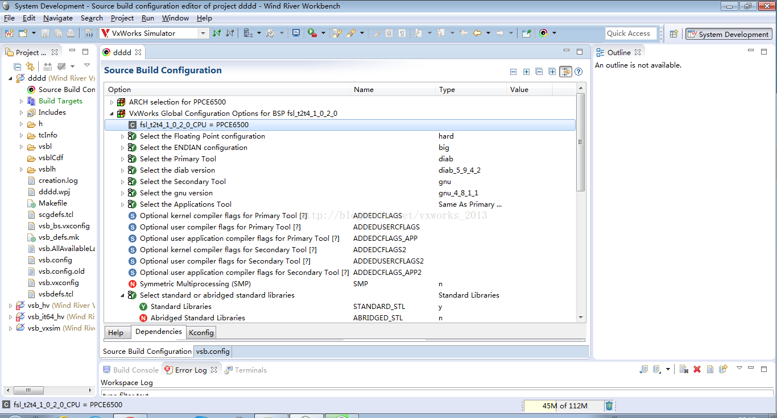Click the System Development perspective button
Screen dimensions: 777x418
point(729,34)
